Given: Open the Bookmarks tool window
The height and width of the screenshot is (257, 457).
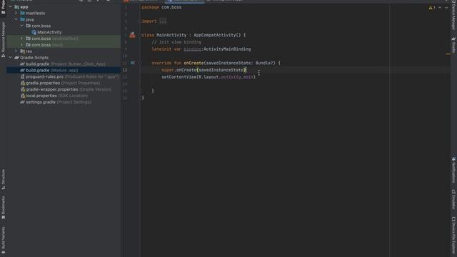Looking at the screenshot, I should coord(3,208).
